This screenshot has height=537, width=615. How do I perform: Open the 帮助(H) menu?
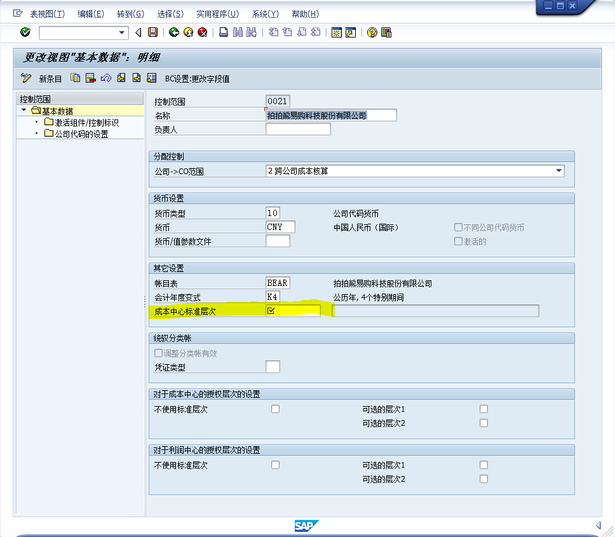tap(305, 14)
